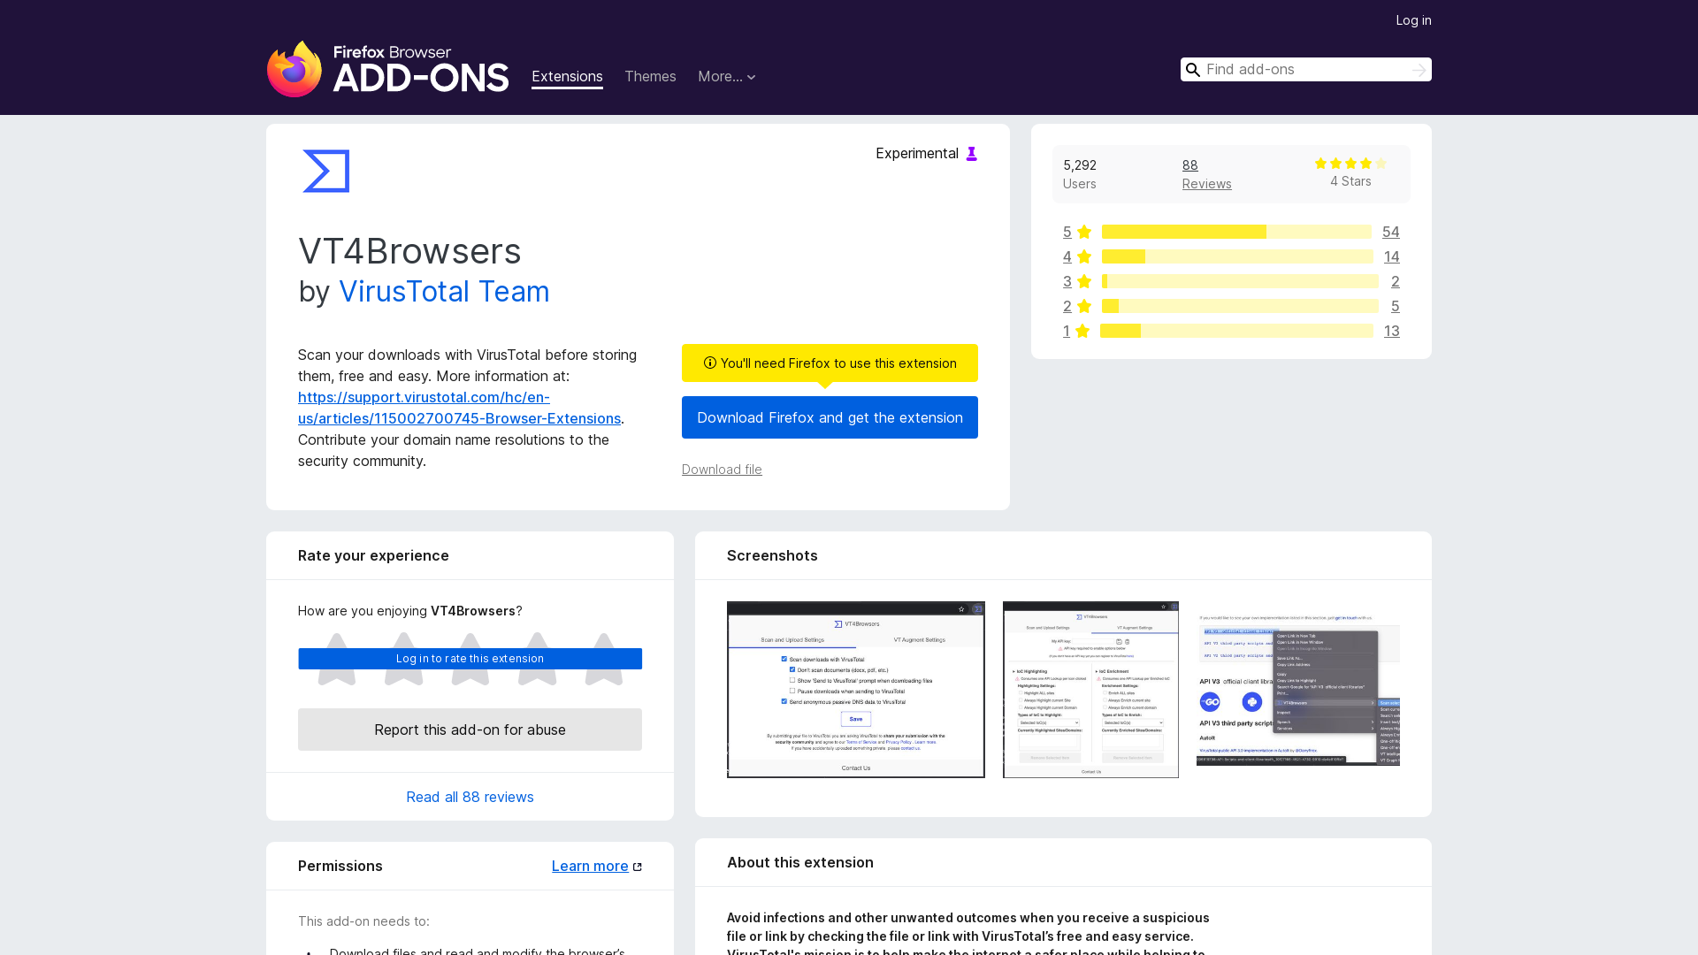Click the magnifier icon in search box
The image size is (1698, 955).
[1193, 70]
